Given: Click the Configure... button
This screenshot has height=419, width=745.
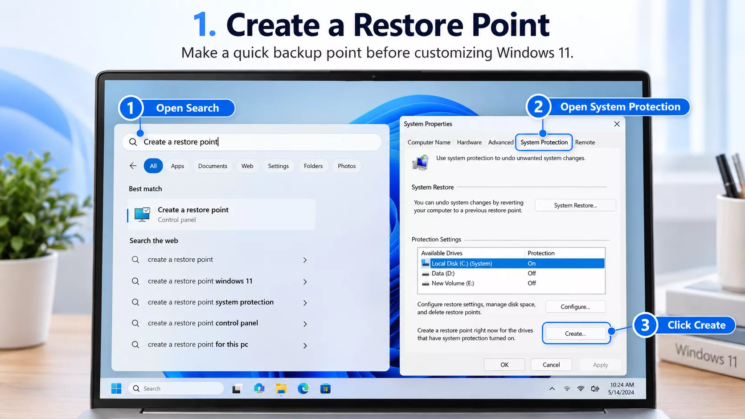Looking at the screenshot, I should click(x=575, y=307).
